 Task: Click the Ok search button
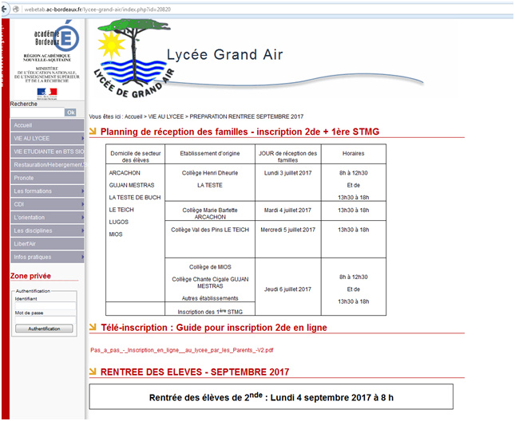(x=70, y=112)
